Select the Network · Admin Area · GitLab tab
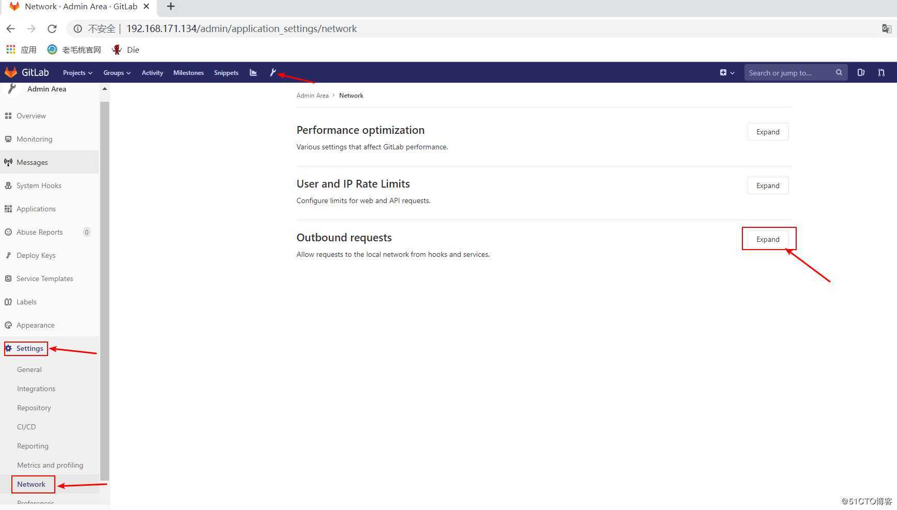Screen dimensions: 897x510 pos(80,7)
